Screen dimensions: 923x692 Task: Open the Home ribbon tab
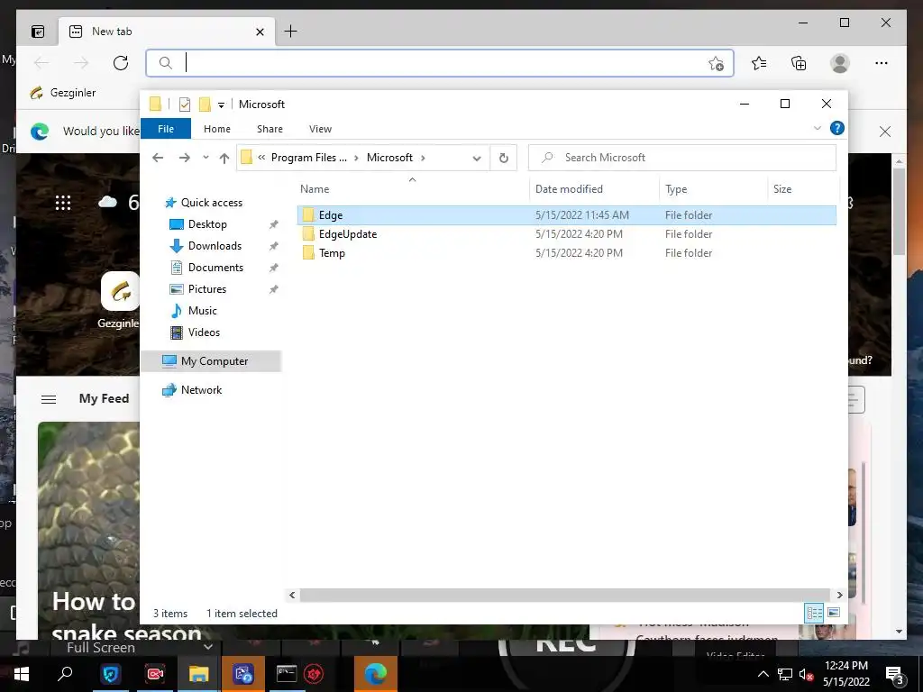216,129
